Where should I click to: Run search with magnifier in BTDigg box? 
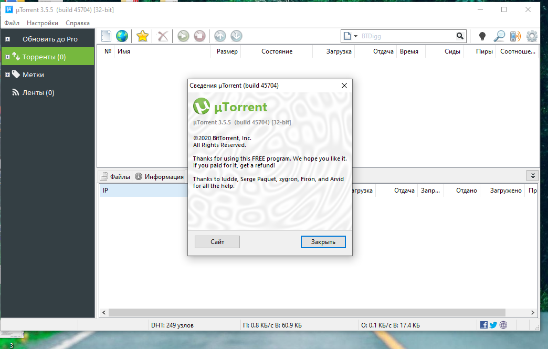(x=460, y=36)
